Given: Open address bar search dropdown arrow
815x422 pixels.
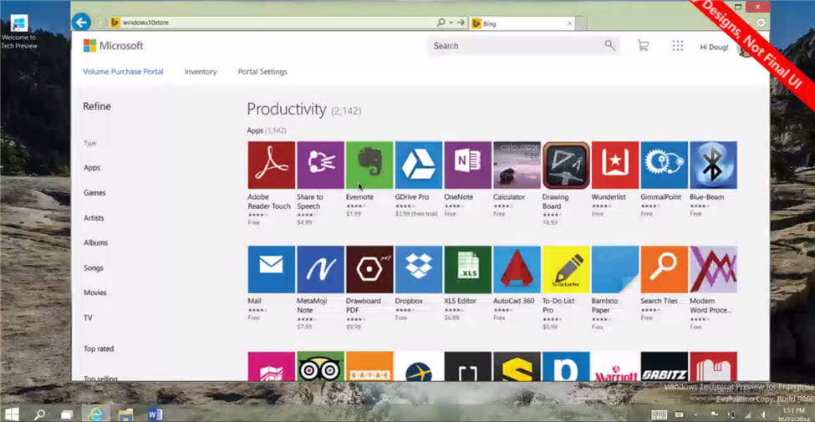Looking at the screenshot, I should 451,23.
